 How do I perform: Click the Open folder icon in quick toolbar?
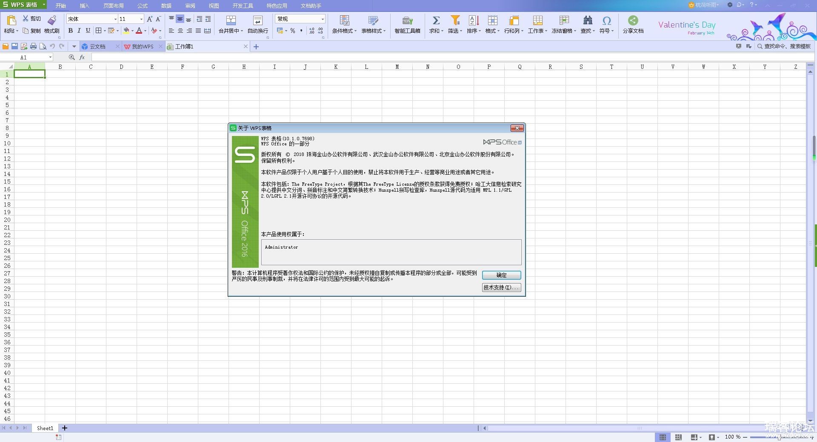(x=6, y=46)
